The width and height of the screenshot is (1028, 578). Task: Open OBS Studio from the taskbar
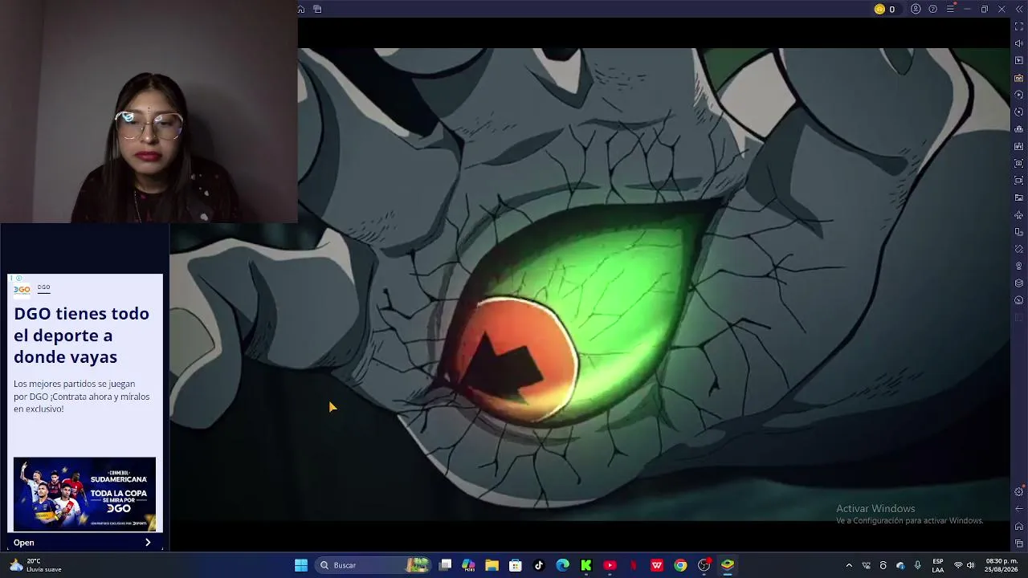704,565
